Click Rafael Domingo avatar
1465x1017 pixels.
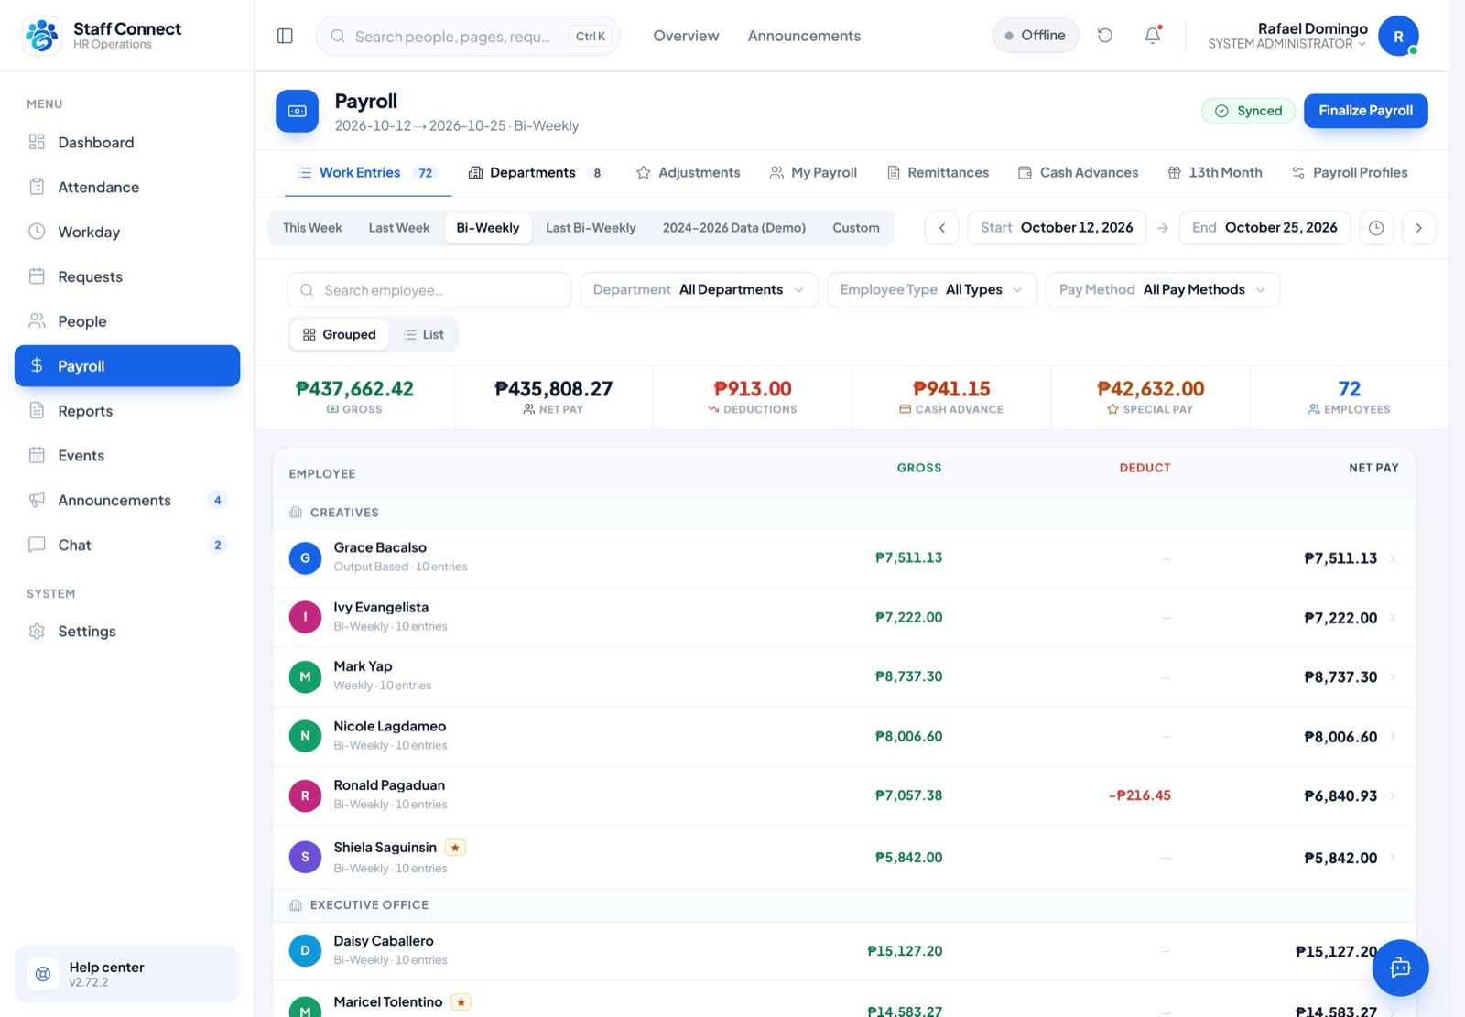(x=1398, y=36)
